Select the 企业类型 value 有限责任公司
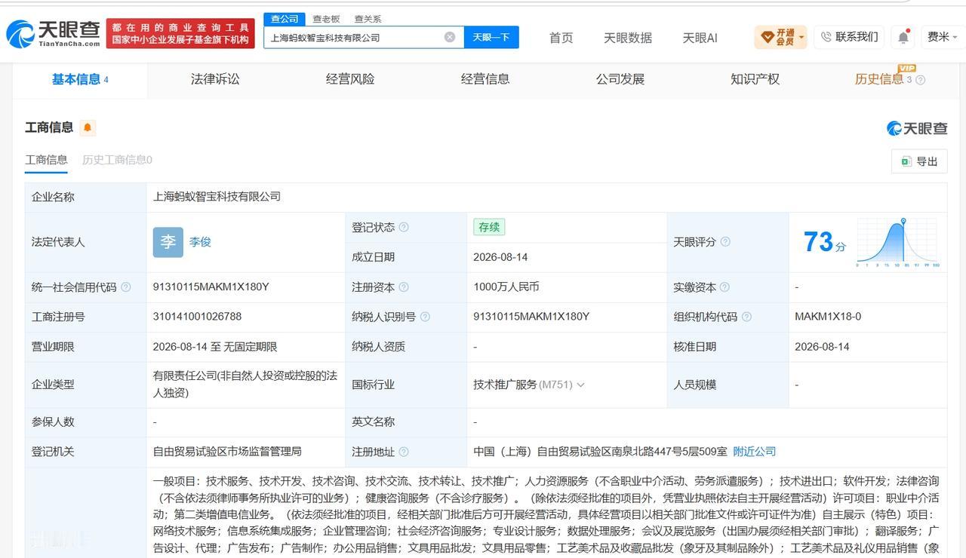Image resolution: width=966 pixels, height=558 pixels. (245, 385)
